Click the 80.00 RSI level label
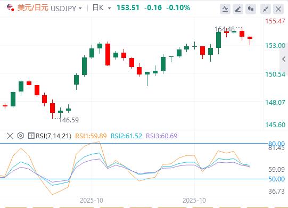Image resolution: width=288 pixels, height=208 pixels. (276, 144)
